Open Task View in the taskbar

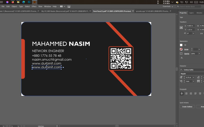click(x=1, y=2)
